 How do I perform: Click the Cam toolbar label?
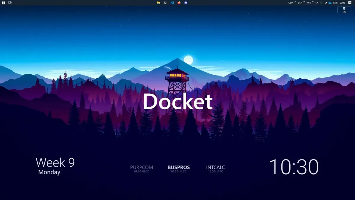[x=291, y=3]
